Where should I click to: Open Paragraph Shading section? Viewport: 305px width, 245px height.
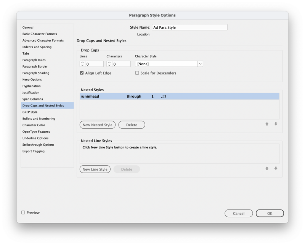coord(47,73)
